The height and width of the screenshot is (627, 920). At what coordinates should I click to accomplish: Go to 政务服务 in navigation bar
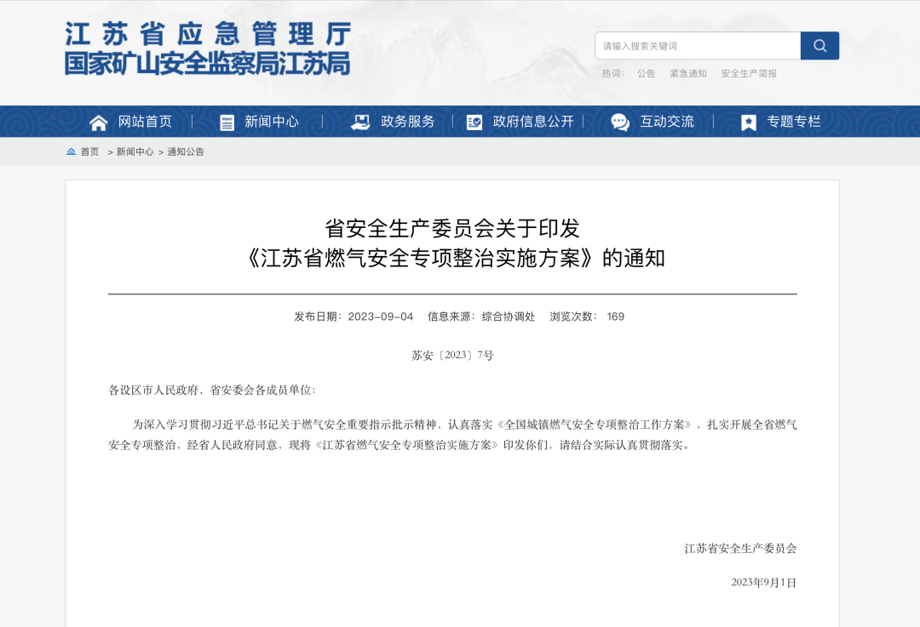(407, 122)
